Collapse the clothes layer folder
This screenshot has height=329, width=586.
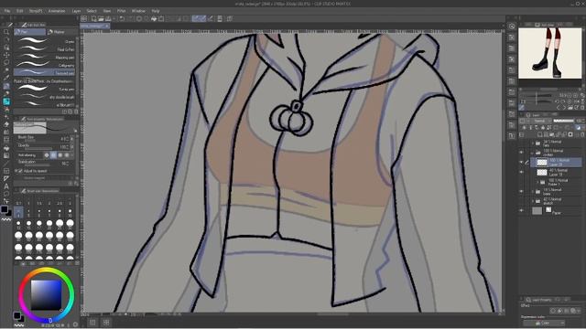[x=533, y=153]
